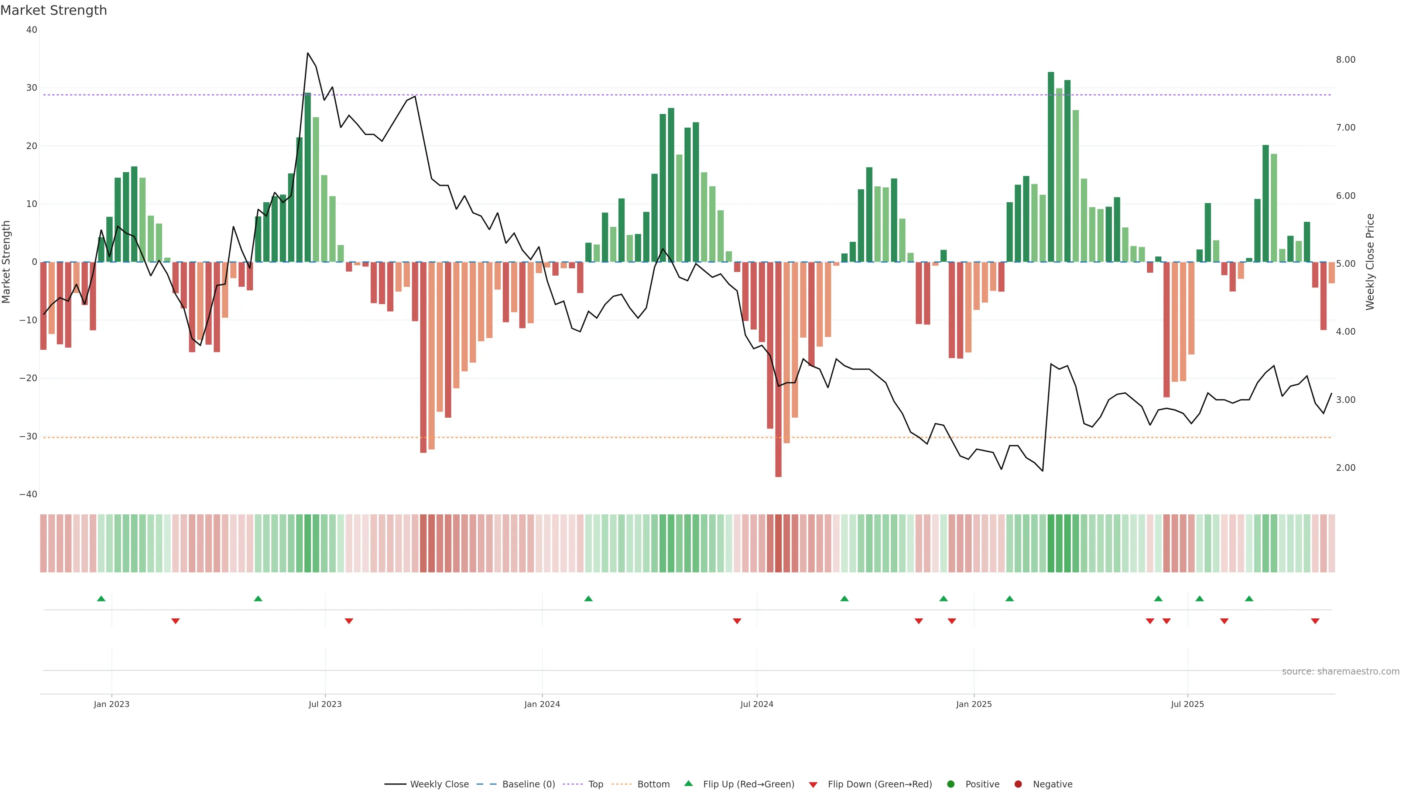Click the dark red Negative legend dot

pyautogui.click(x=1018, y=784)
